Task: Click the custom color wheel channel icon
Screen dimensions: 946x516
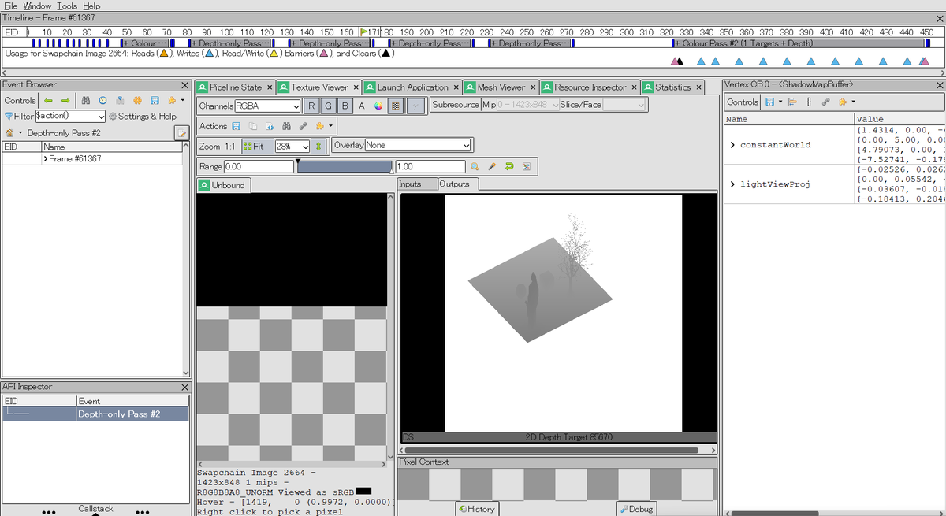Action: (x=378, y=106)
